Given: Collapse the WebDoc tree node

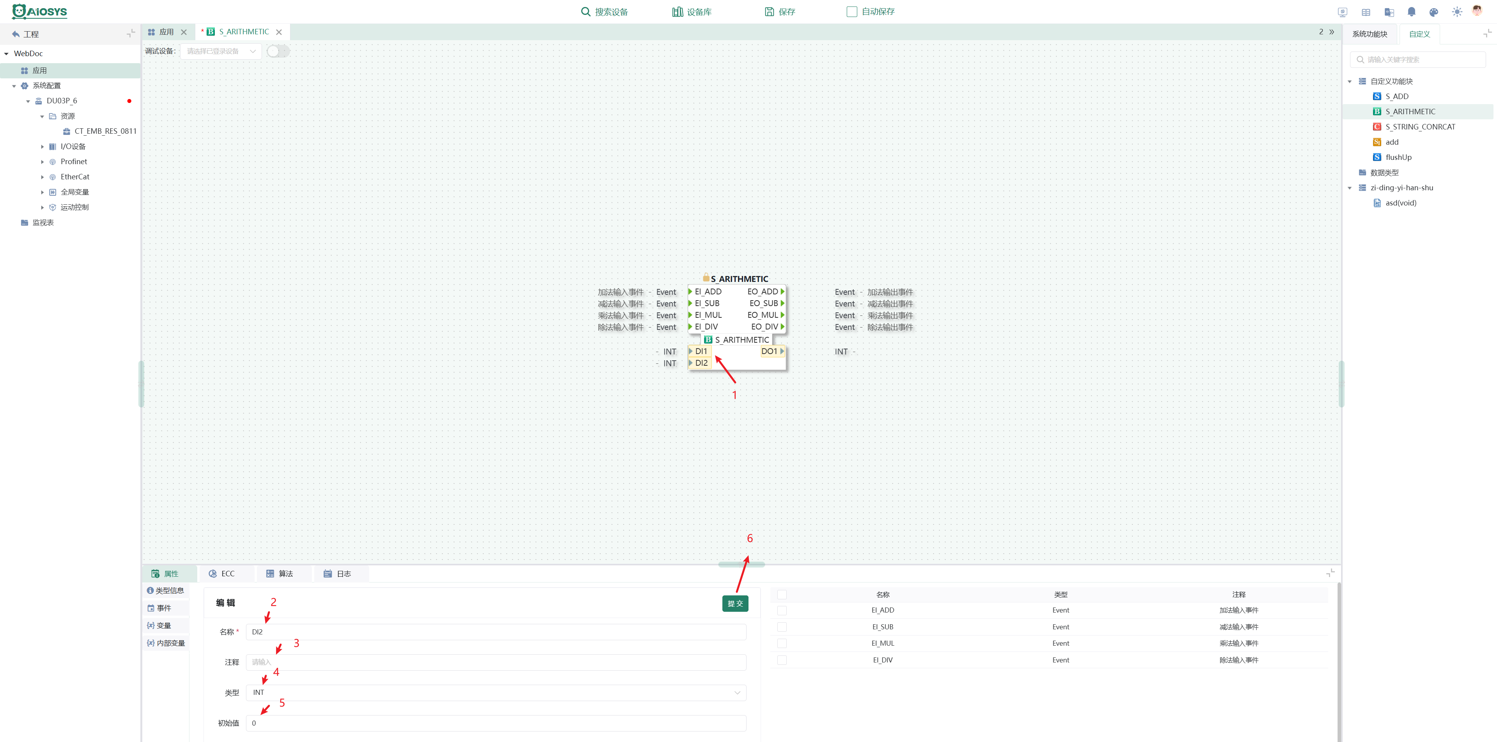Looking at the screenshot, I should pyautogui.click(x=6, y=53).
